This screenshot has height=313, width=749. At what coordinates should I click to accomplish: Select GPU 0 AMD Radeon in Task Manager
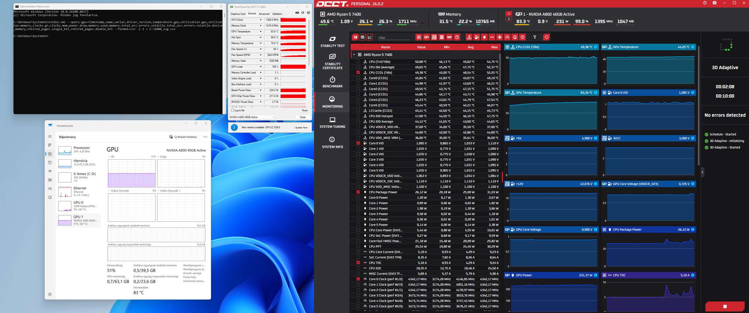pos(79,206)
